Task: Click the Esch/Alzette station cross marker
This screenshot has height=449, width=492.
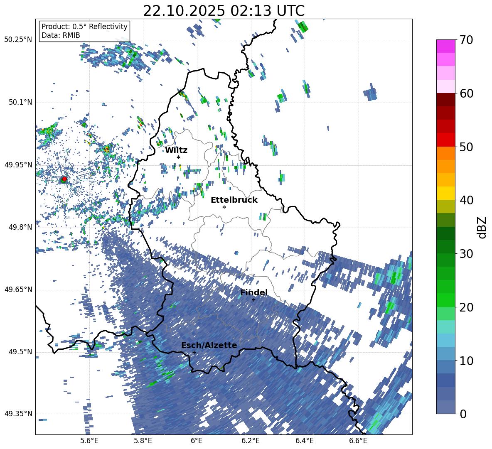Action: (x=194, y=352)
